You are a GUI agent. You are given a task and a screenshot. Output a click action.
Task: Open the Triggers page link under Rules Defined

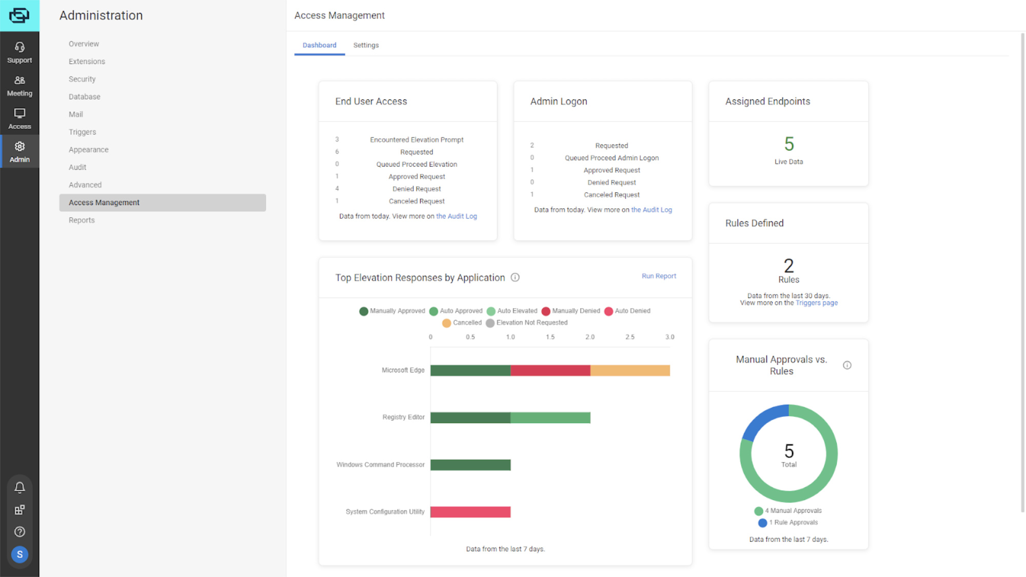click(816, 303)
